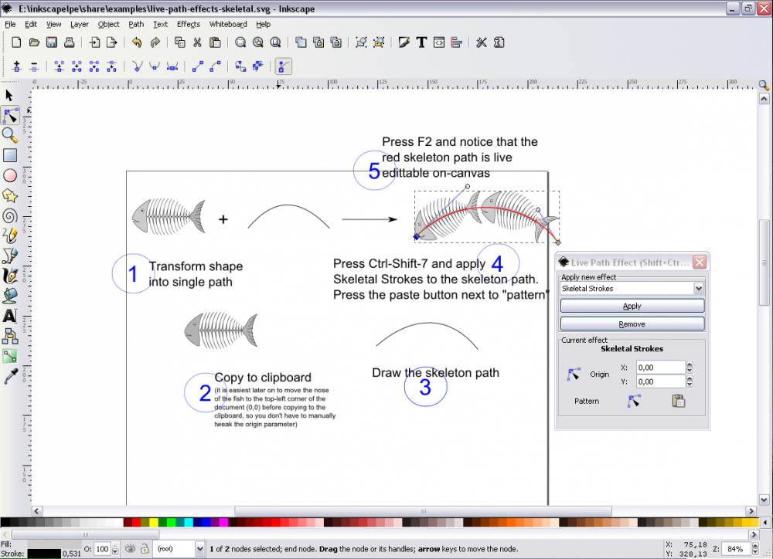773x559 pixels.
Task: Paste the pattern in the Live Path Effect dialog
Action: pos(679,401)
